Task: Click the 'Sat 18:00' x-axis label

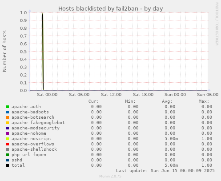Action: [x=143, y=95]
